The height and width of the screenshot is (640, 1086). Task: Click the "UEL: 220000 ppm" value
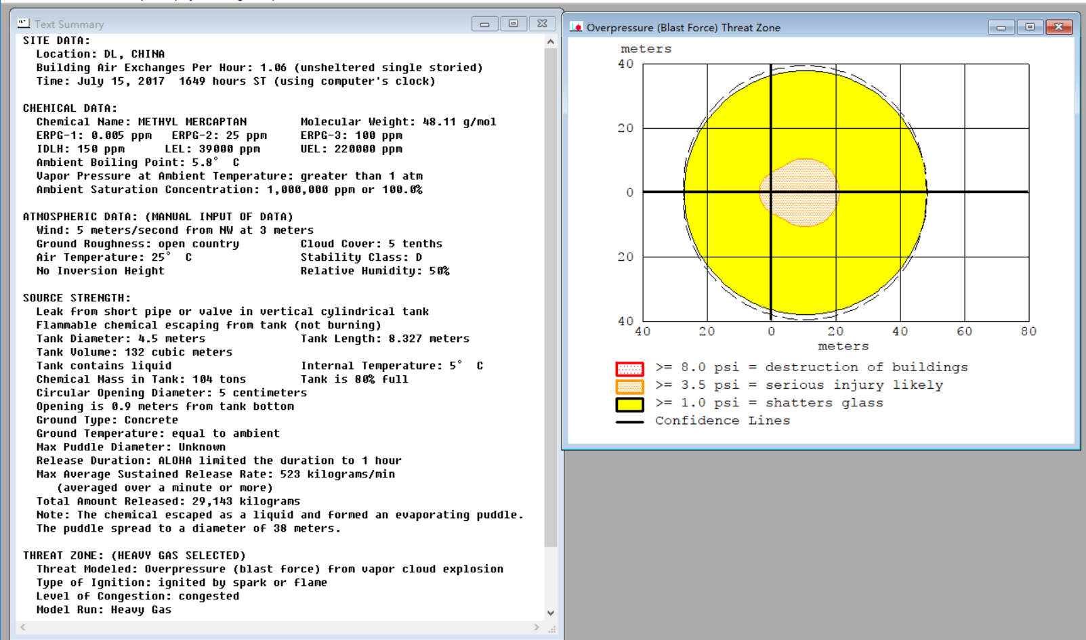352,149
